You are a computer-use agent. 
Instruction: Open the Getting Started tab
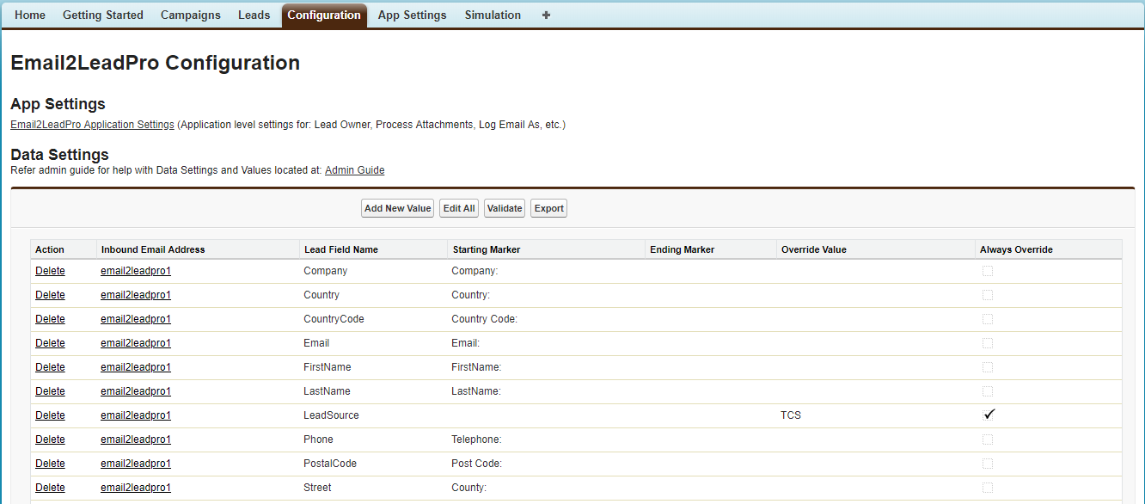click(102, 15)
